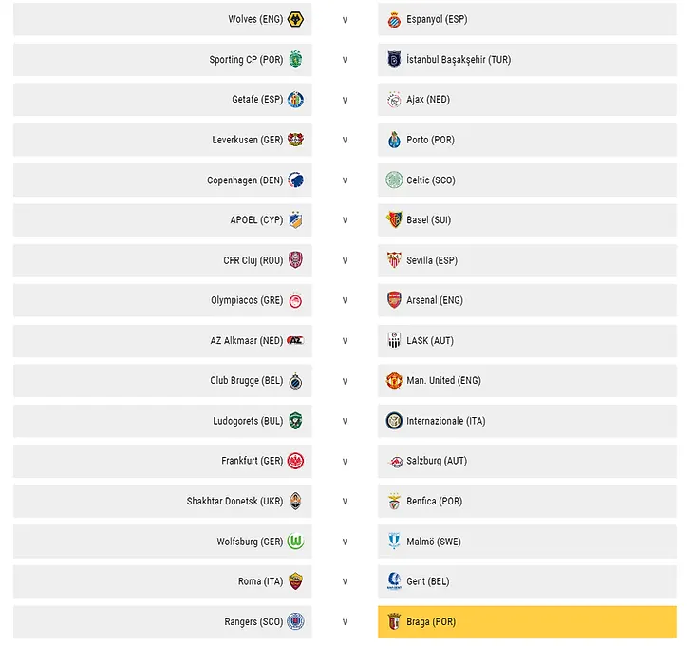Screen dimensions: 693x646
Task: Click the Arsenal club crest icon
Action: tap(394, 300)
